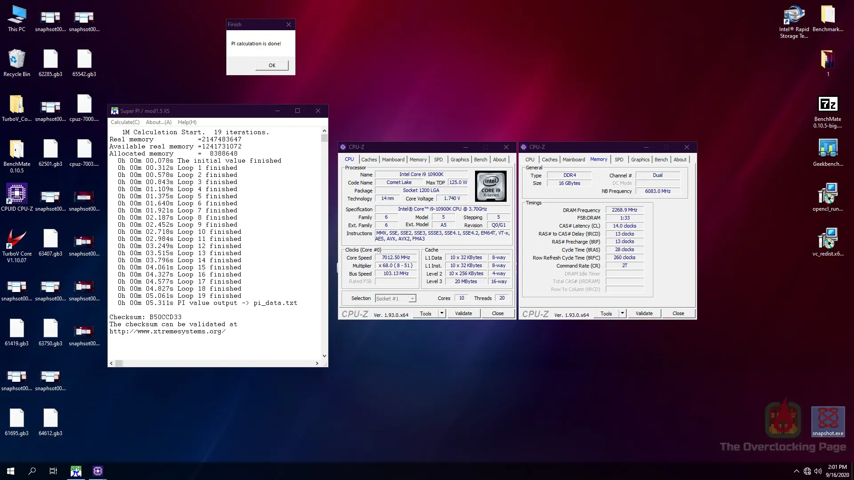854x480 pixels.
Task: Open the Help(H) menu in Super PI
Action: (x=187, y=122)
